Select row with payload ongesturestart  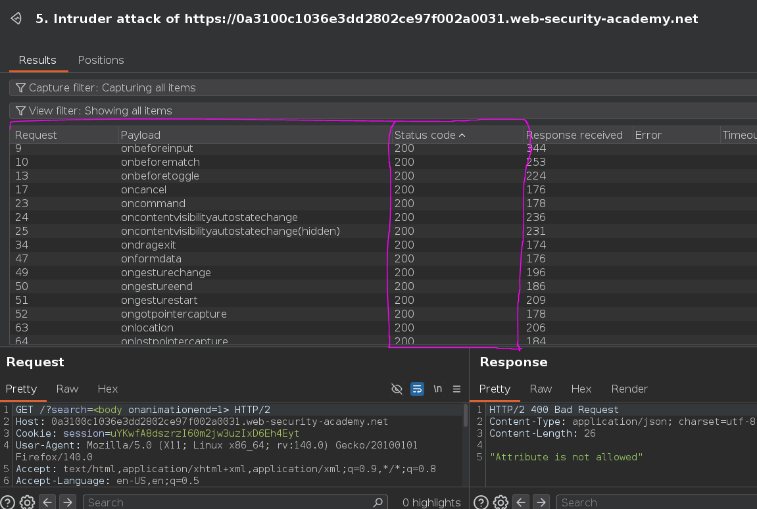click(383, 300)
